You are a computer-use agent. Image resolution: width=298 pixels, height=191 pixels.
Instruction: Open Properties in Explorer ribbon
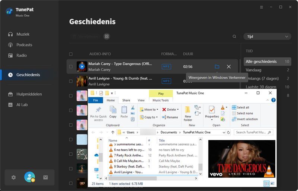coord(212,112)
